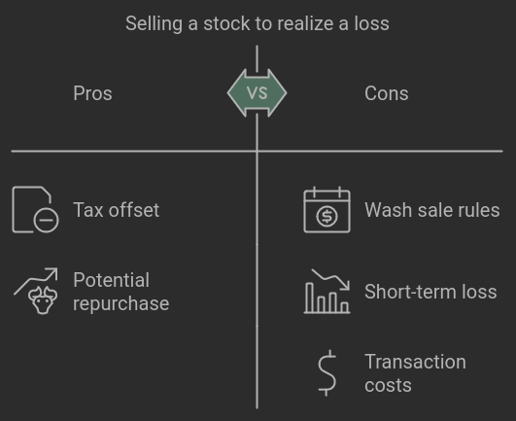Screen dimensions: 516x421
Task: Select the Cons column heading
Action: (x=387, y=93)
